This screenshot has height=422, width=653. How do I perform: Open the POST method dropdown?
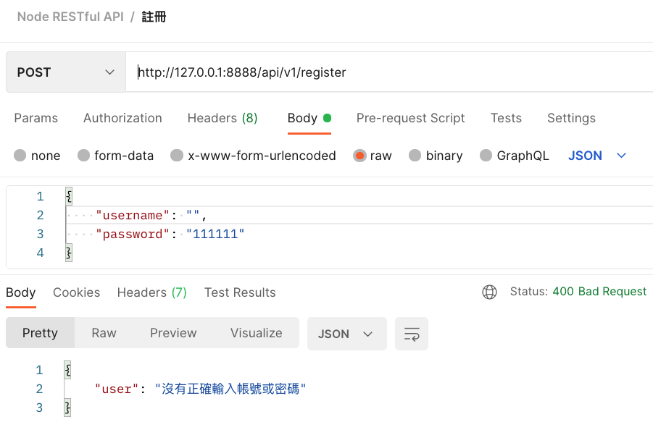click(x=66, y=72)
